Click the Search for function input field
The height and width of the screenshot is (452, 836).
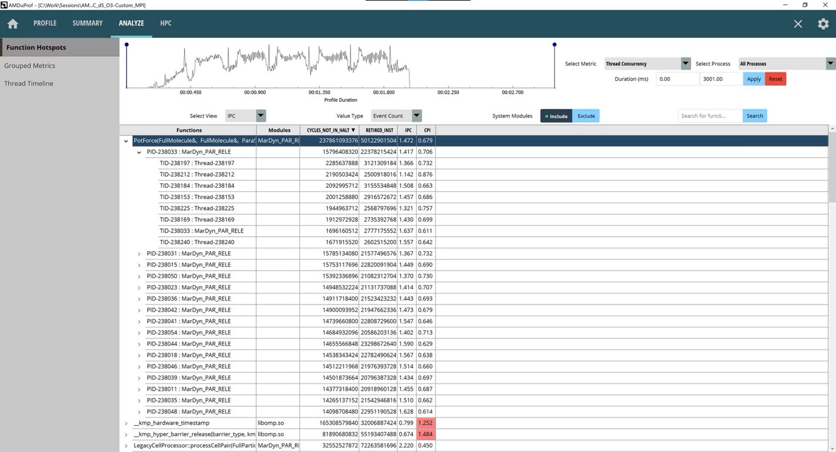pos(710,116)
